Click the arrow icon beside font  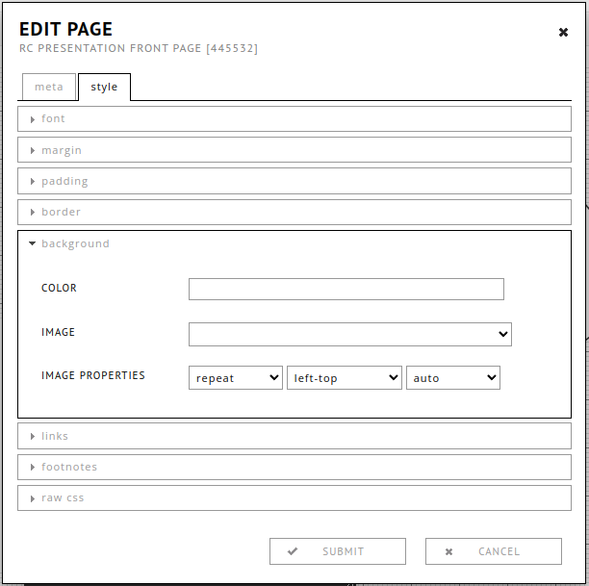pyautogui.click(x=33, y=119)
